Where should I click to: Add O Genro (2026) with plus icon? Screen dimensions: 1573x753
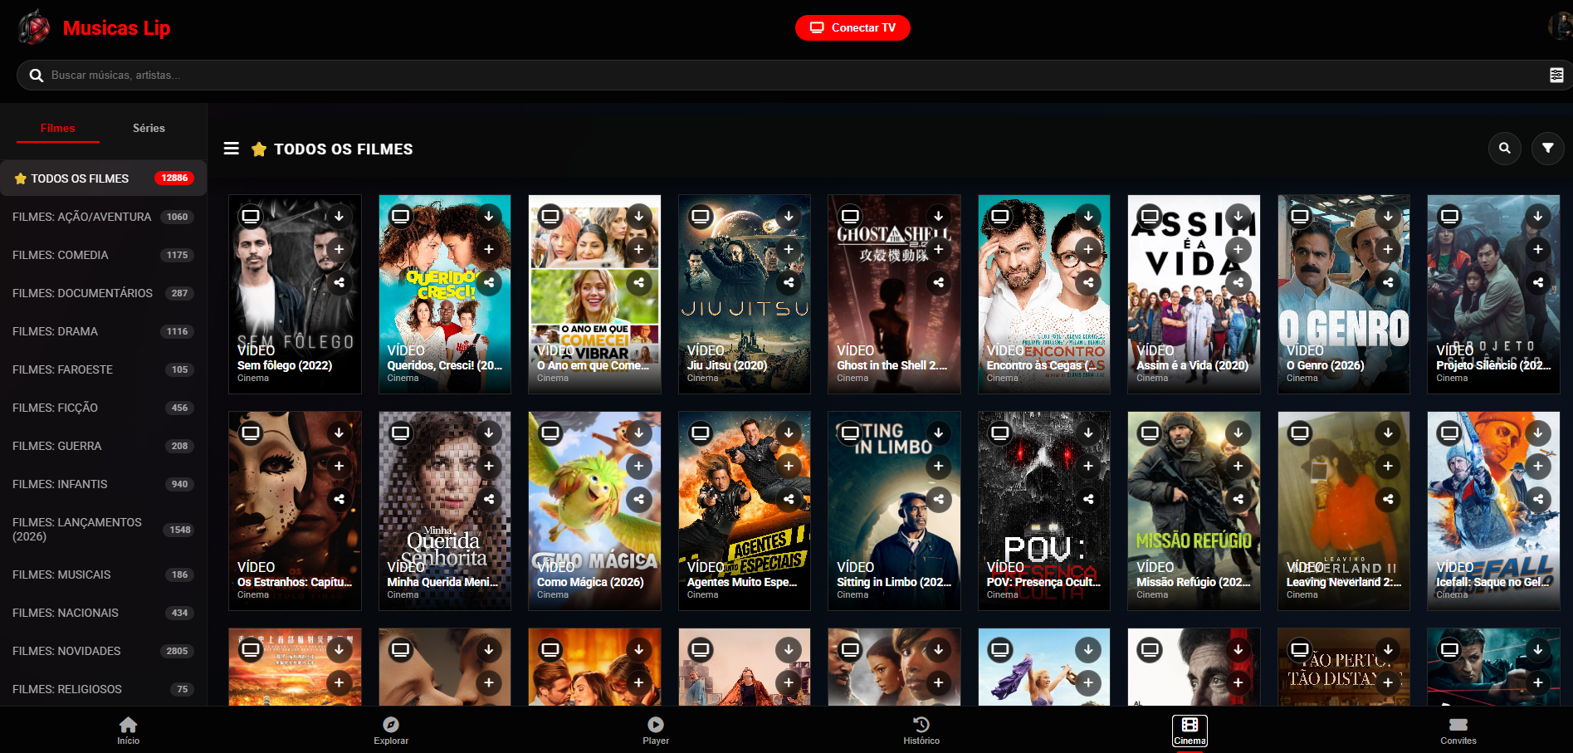click(x=1388, y=249)
